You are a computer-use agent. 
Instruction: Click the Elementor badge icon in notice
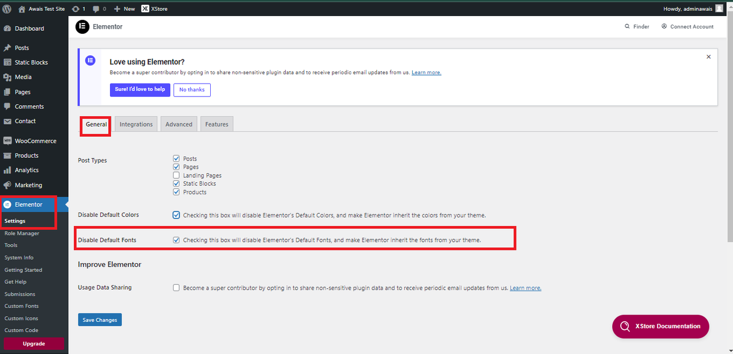(x=90, y=60)
